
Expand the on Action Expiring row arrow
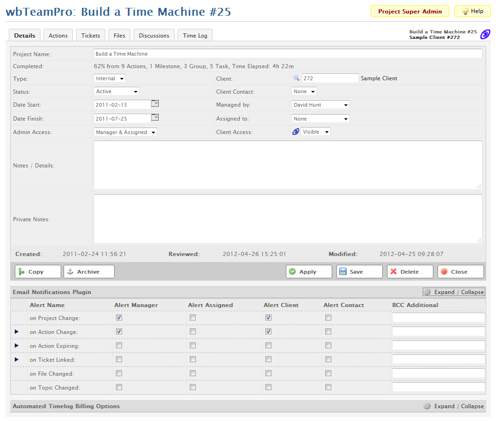(x=17, y=346)
